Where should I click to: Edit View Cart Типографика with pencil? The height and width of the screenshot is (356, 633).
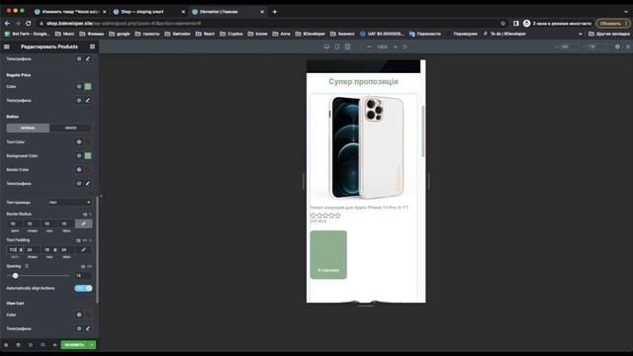pos(88,328)
